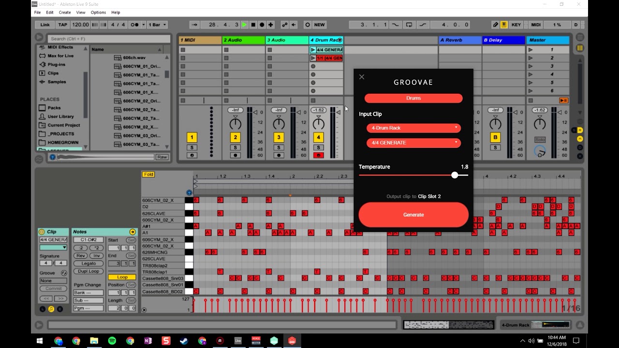
Task: Open the File menu
Action: (x=36, y=12)
